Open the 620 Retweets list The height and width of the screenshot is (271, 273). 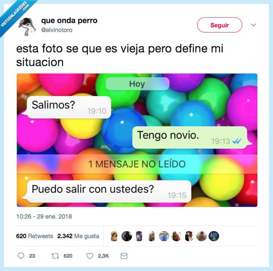click(x=34, y=236)
